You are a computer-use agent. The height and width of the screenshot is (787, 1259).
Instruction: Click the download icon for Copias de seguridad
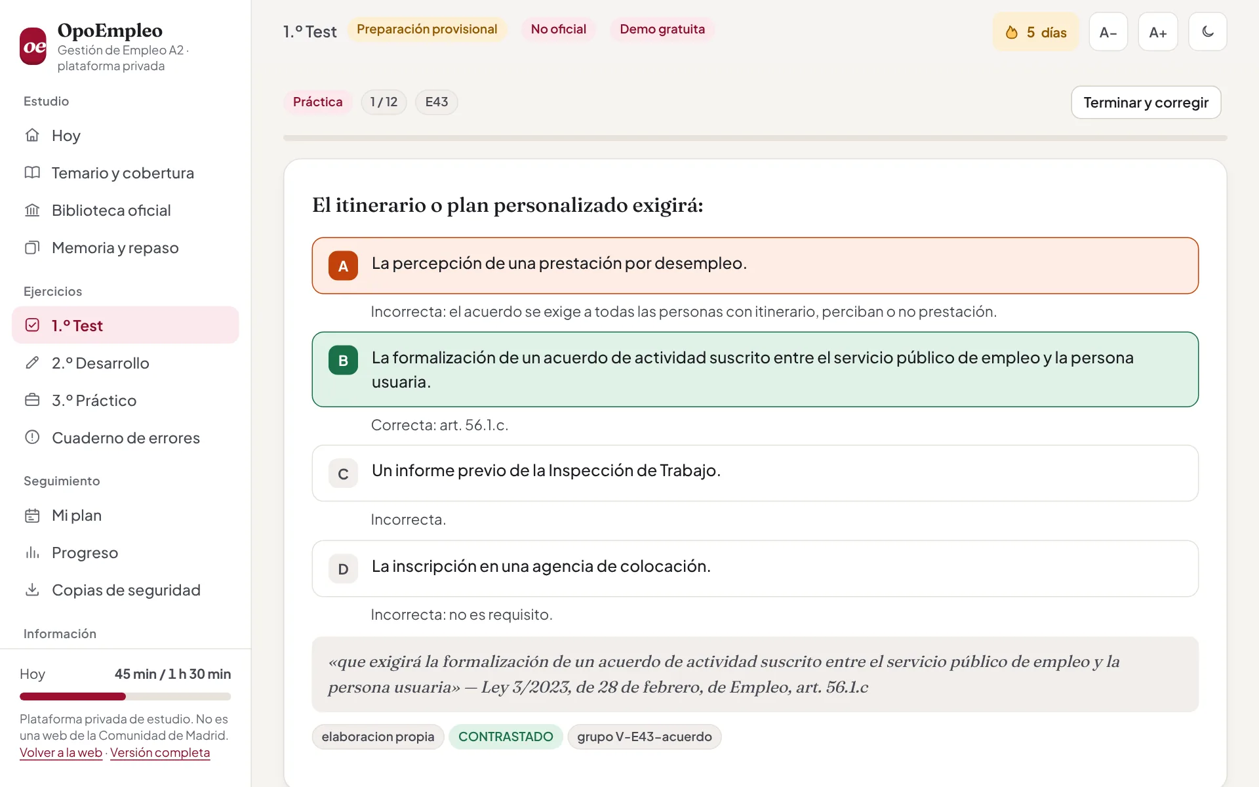32,590
